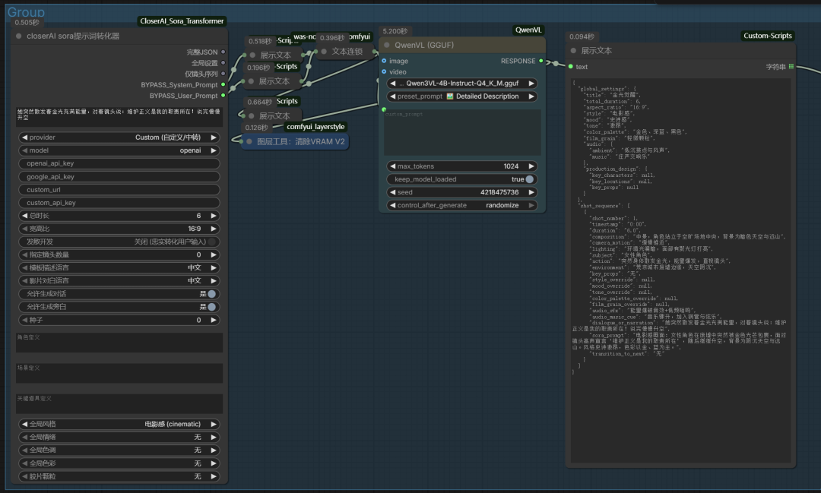Screen dimensions: 821x493
Task: Open the provider dropdown
Action: [x=119, y=137]
